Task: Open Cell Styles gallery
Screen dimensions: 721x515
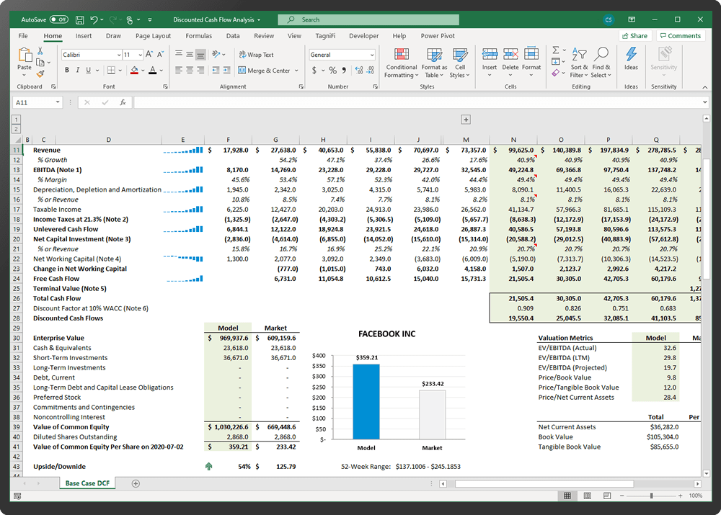Action: [x=459, y=63]
